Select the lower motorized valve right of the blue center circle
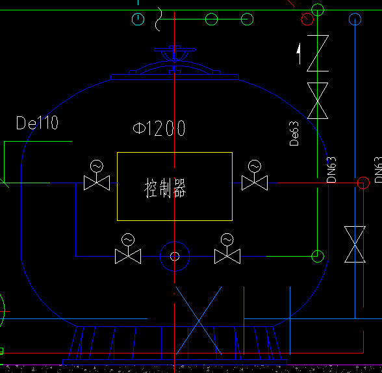This screenshot has width=382, height=373. coord(227,248)
